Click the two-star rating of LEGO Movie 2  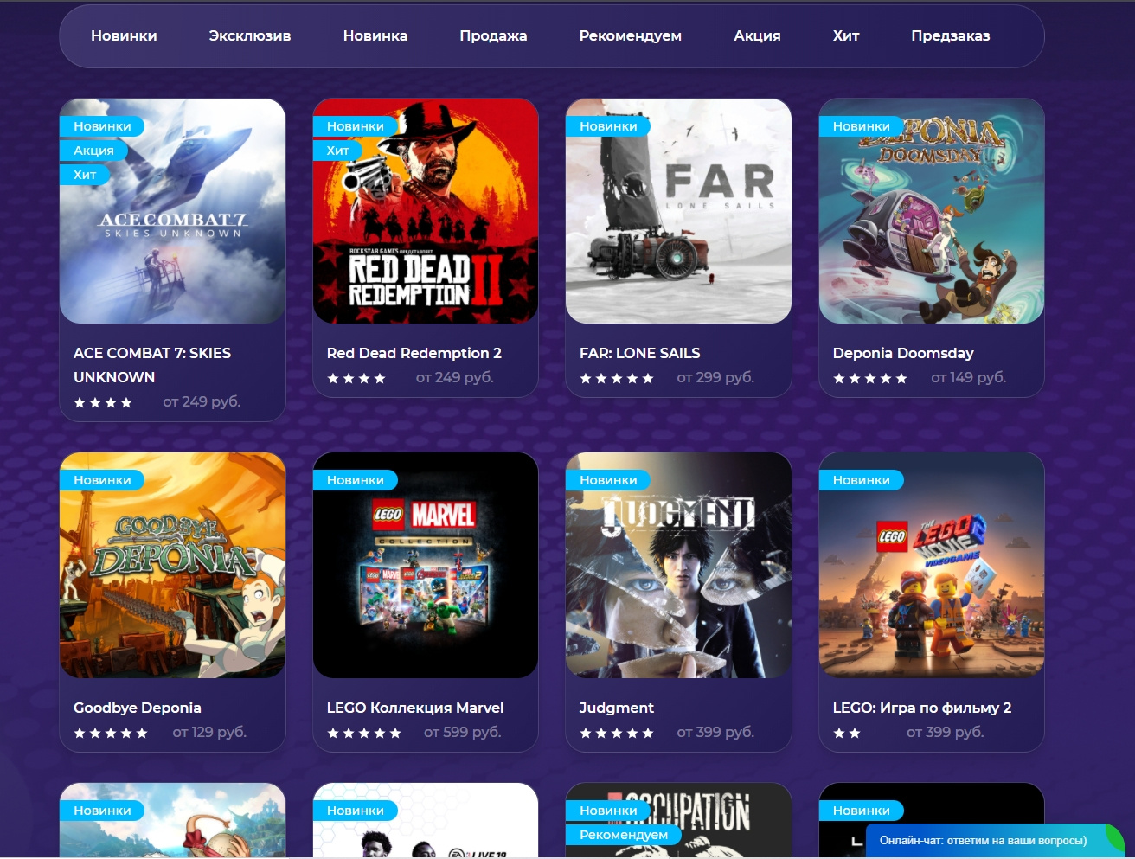pos(847,733)
